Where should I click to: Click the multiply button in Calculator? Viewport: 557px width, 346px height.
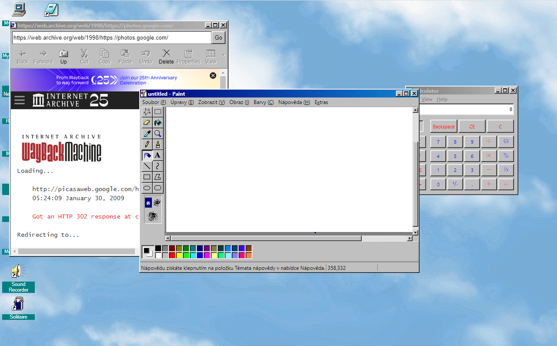point(489,155)
